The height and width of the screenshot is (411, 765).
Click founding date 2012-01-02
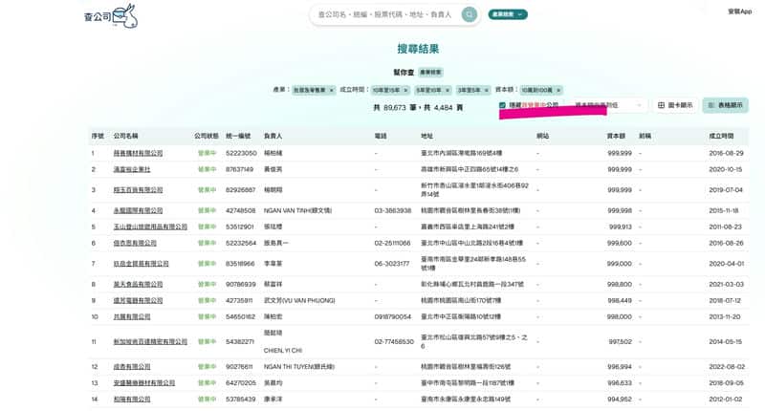click(x=726, y=399)
